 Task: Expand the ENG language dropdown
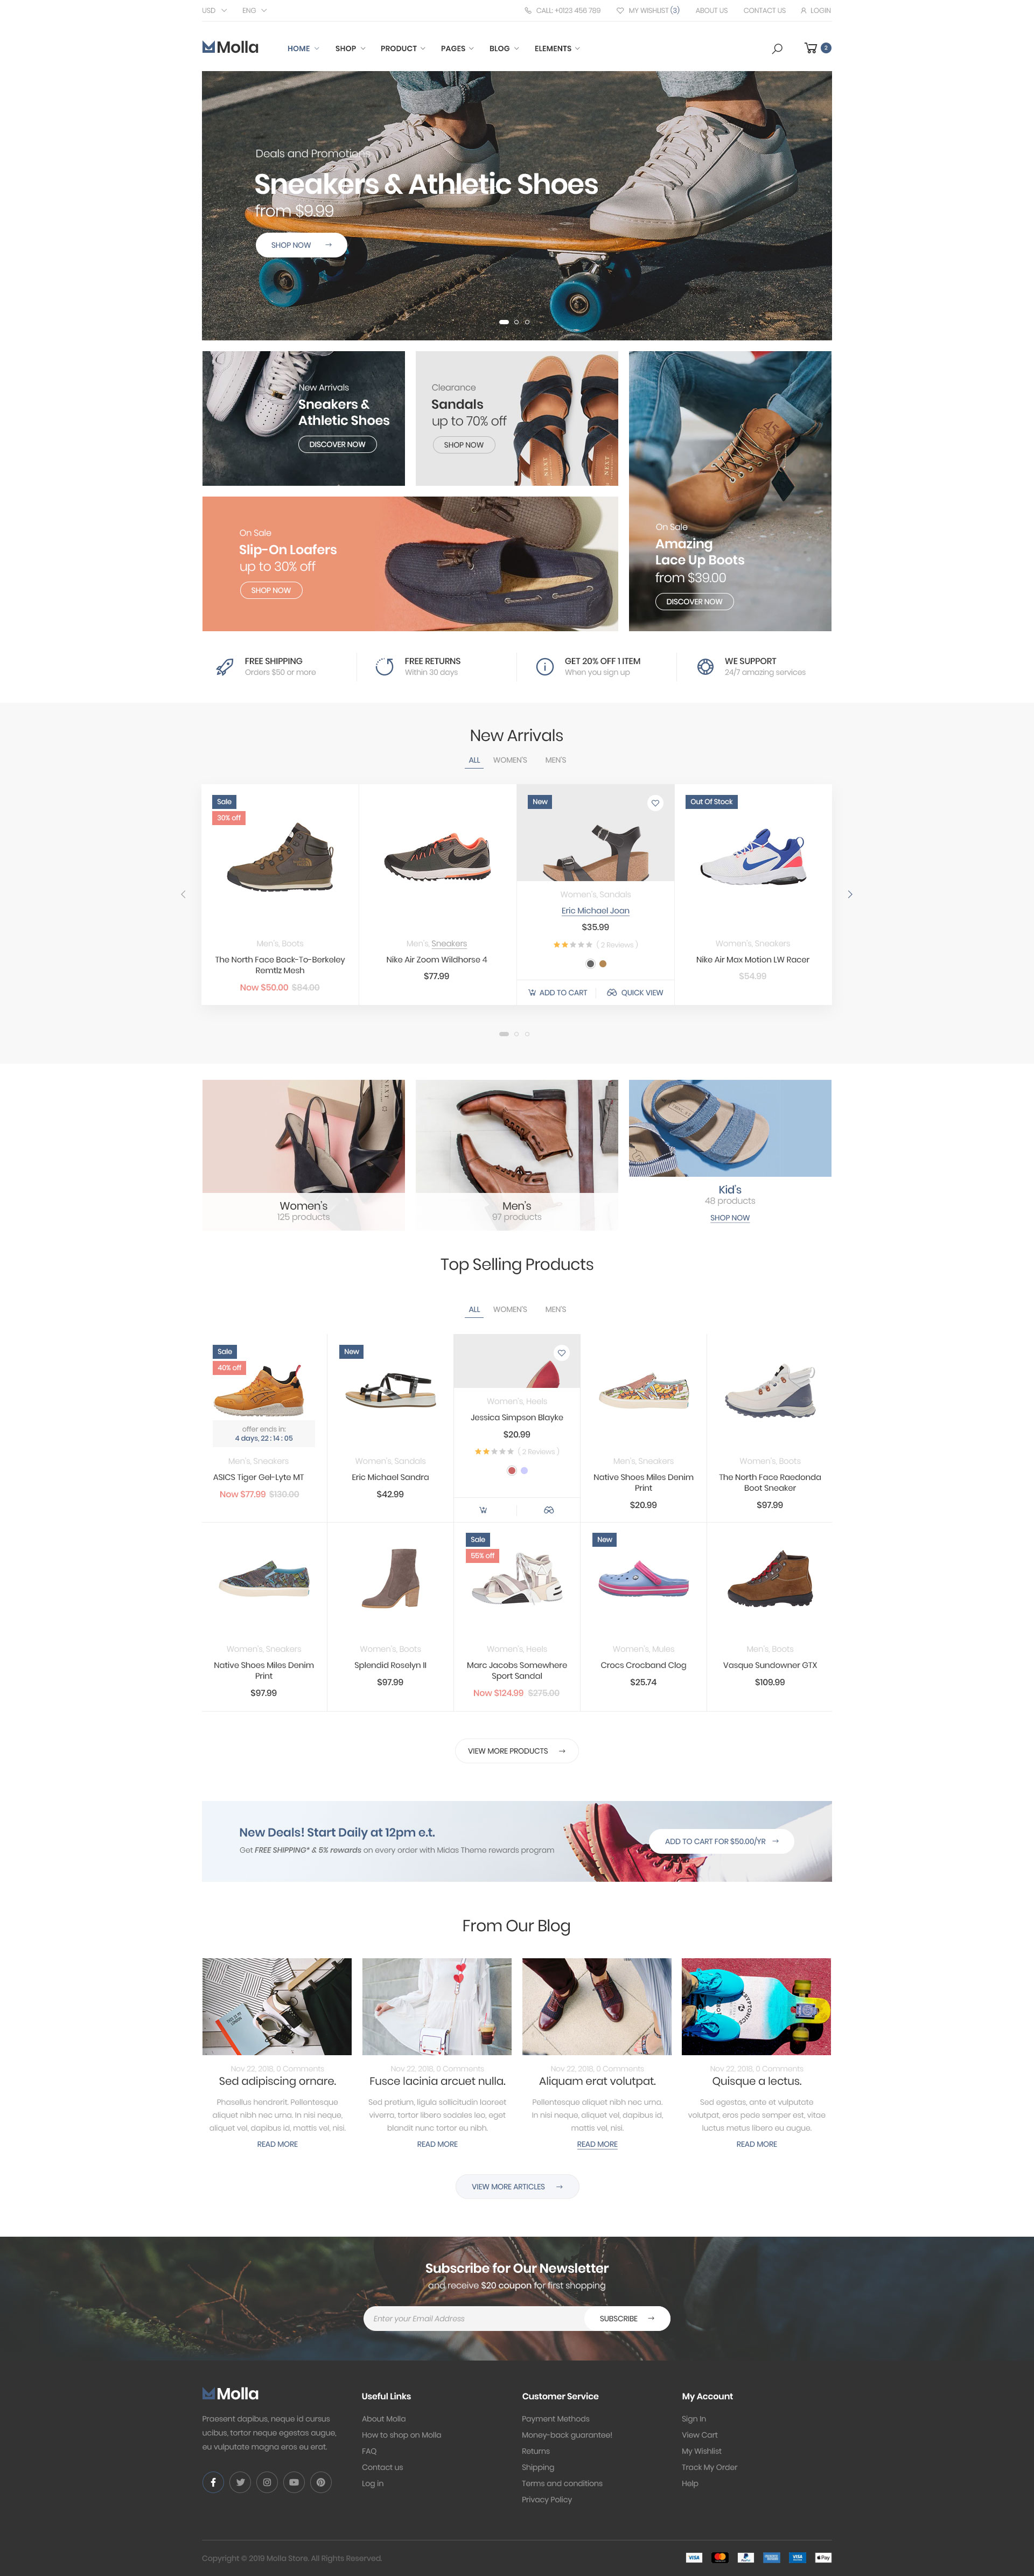(254, 10)
